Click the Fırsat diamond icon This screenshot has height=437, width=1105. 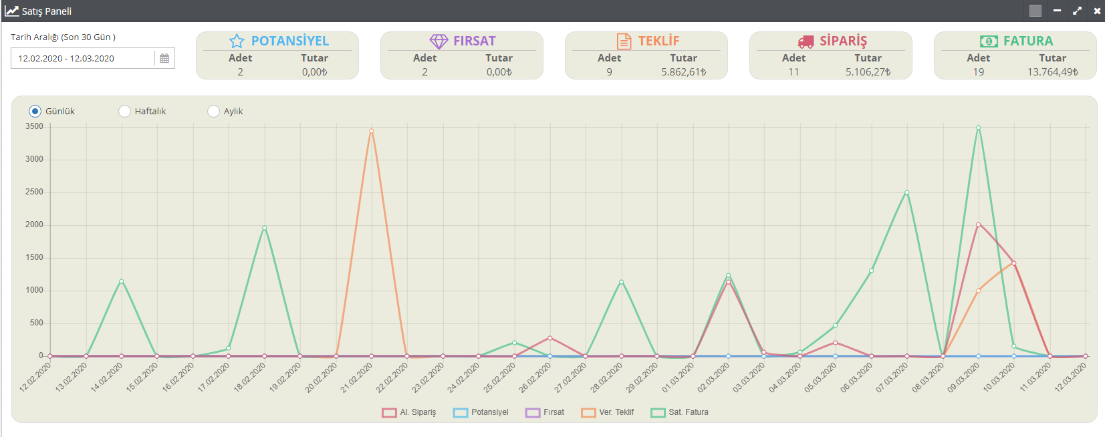439,41
